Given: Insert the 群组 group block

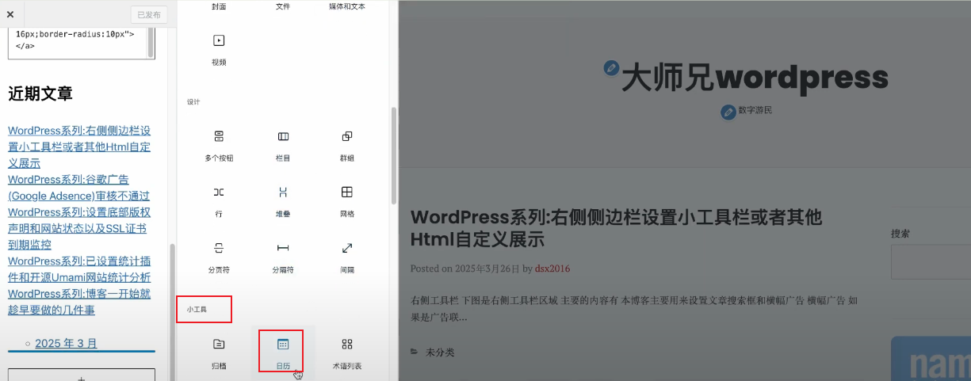Looking at the screenshot, I should [x=346, y=145].
